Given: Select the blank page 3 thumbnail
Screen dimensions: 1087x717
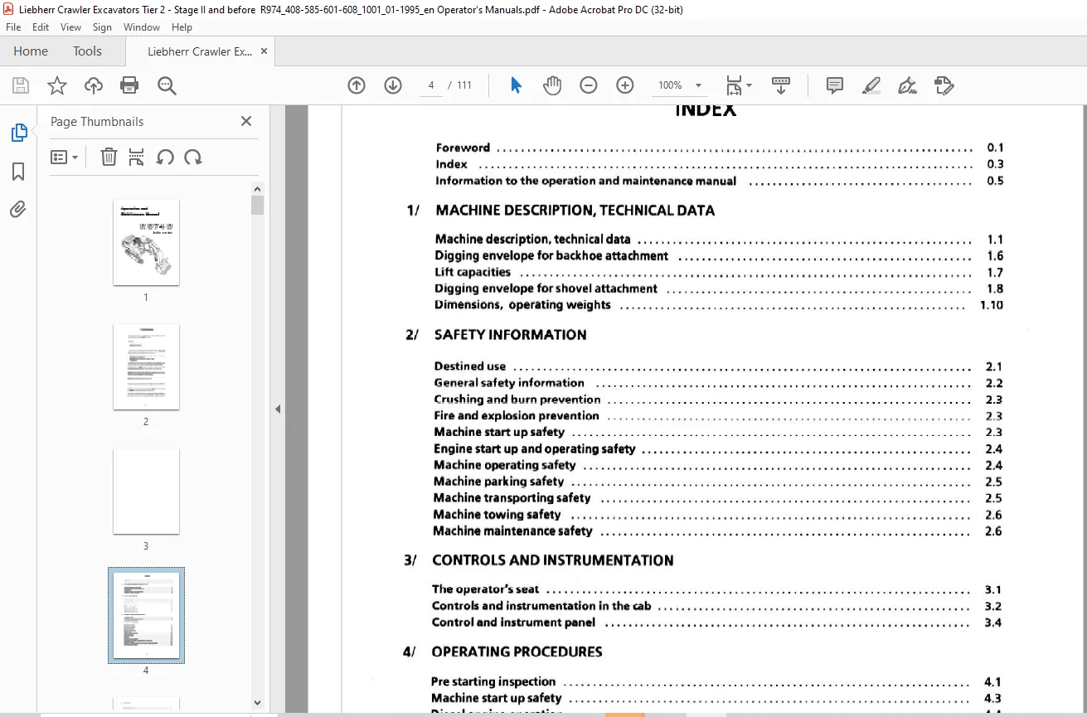Looking at the screenshot, I should click(x=146, y=491).
